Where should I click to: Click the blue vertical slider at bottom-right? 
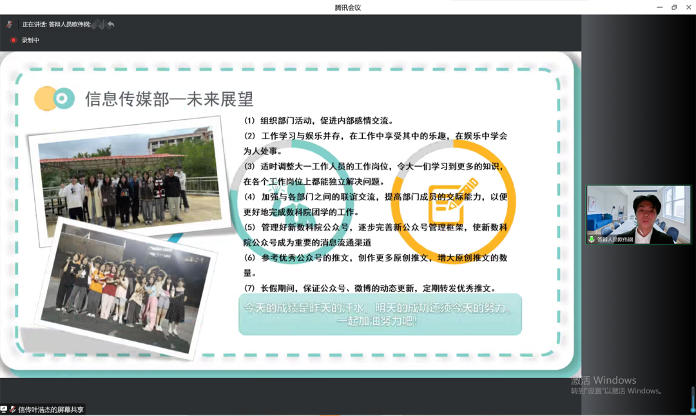(x=693, y=399)
